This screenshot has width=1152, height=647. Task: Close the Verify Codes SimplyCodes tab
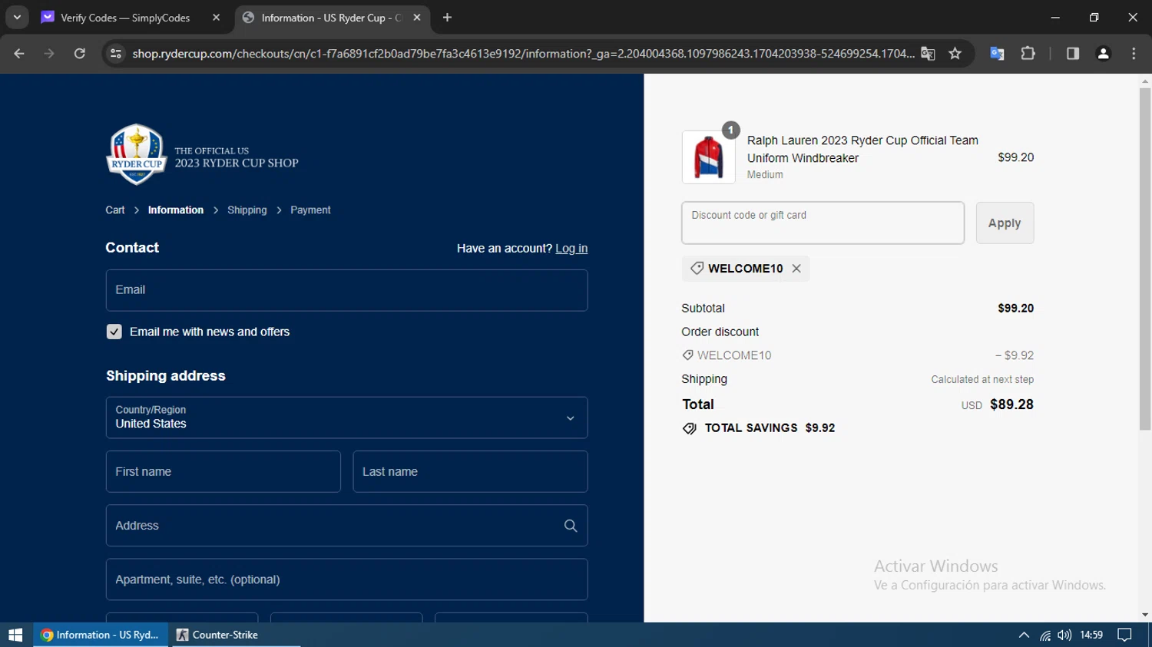tap(216, 17)
